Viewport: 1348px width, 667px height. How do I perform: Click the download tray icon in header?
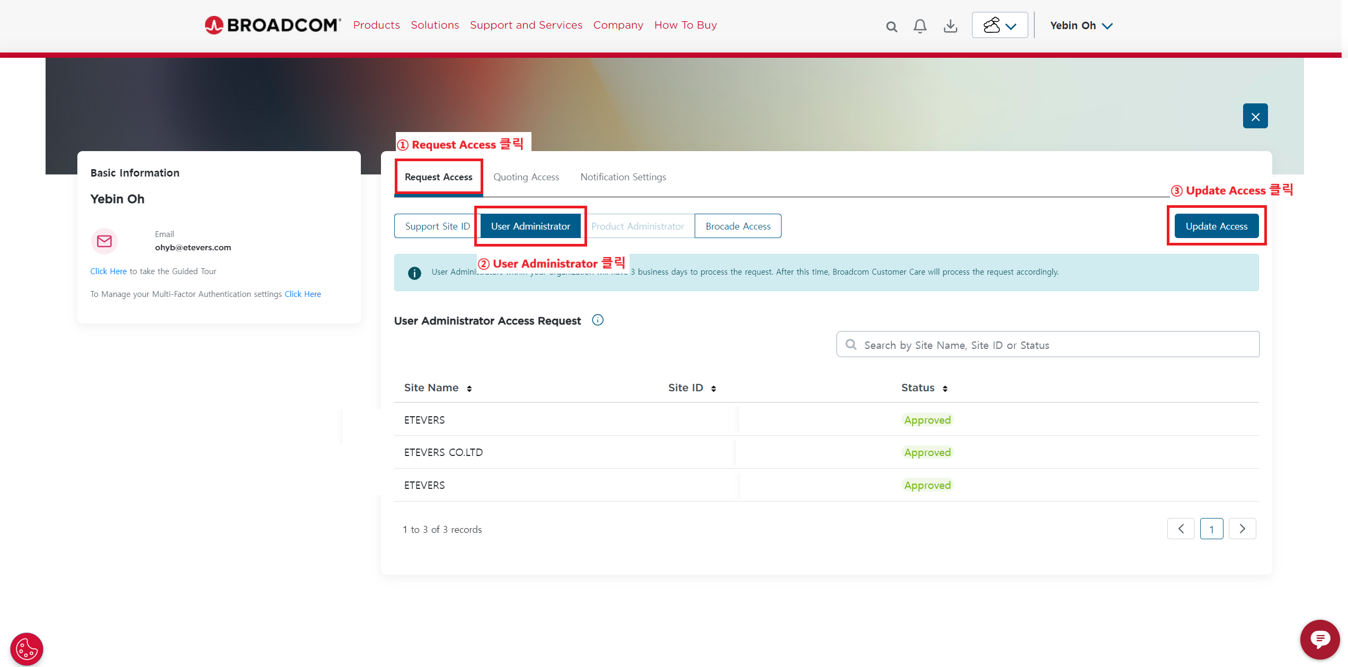tap(951, 26)
